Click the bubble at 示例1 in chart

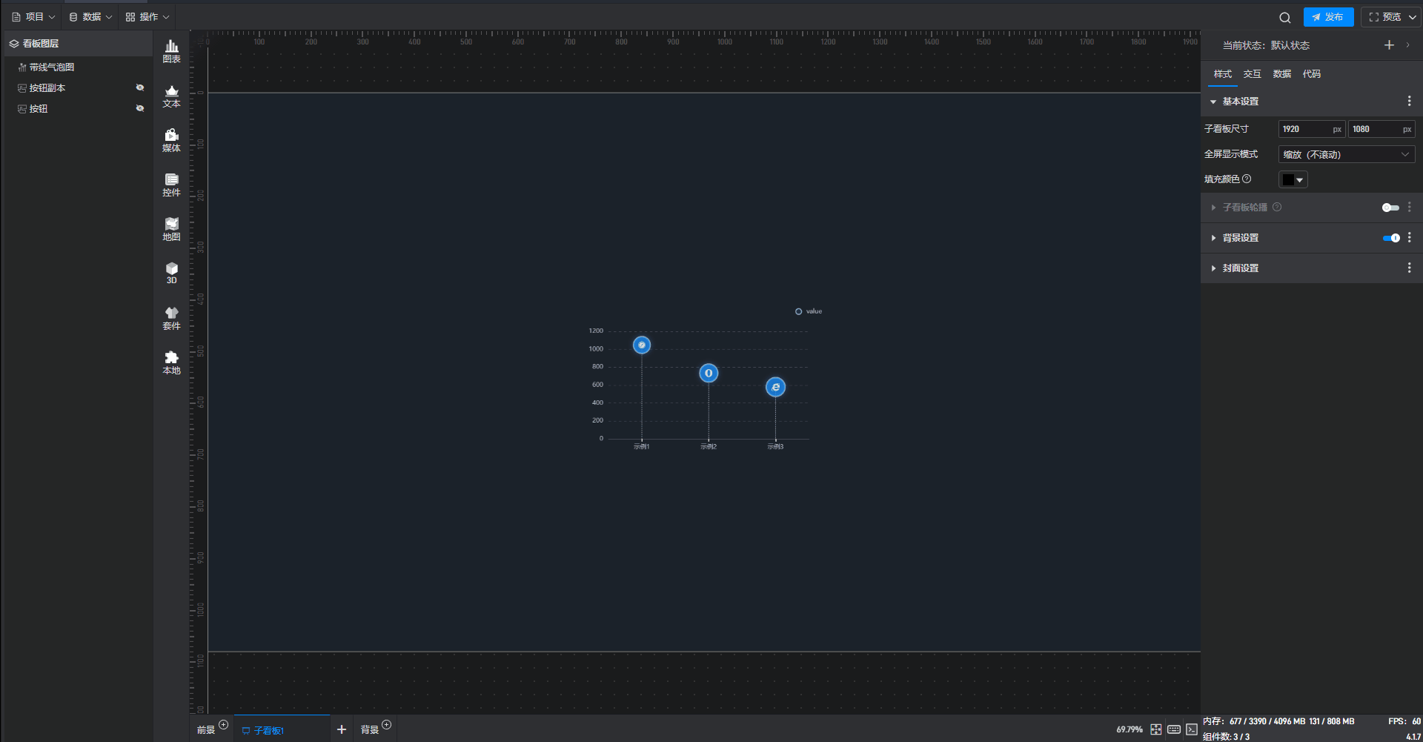[x=642, y=345]
